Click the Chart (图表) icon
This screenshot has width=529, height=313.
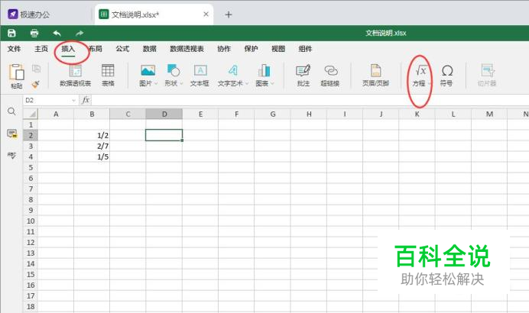click(x=264, y=70)
